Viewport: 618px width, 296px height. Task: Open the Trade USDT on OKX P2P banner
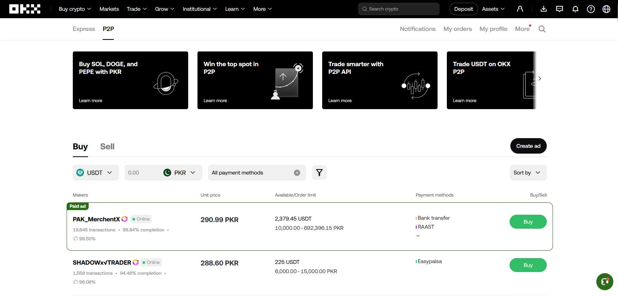(491, 80)
